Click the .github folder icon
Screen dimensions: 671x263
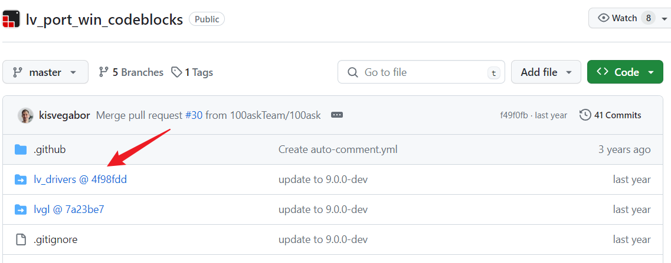tap(21, 149)
